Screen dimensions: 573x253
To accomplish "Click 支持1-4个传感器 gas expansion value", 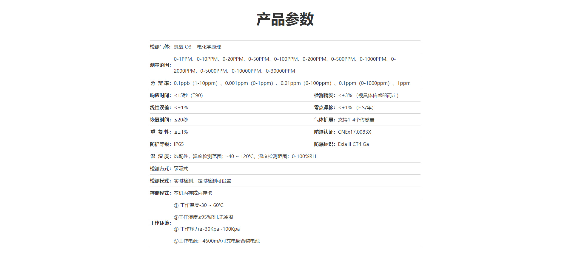I will tap(356, 120).
